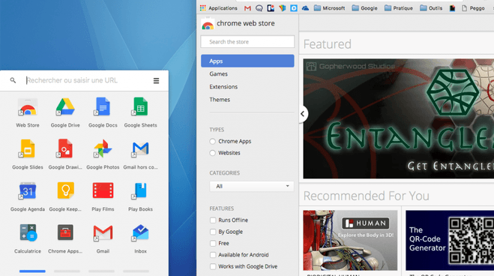Show previous featured banner with left arrow
Viewport: 494px width, 276px height.
tap(303, 114)
